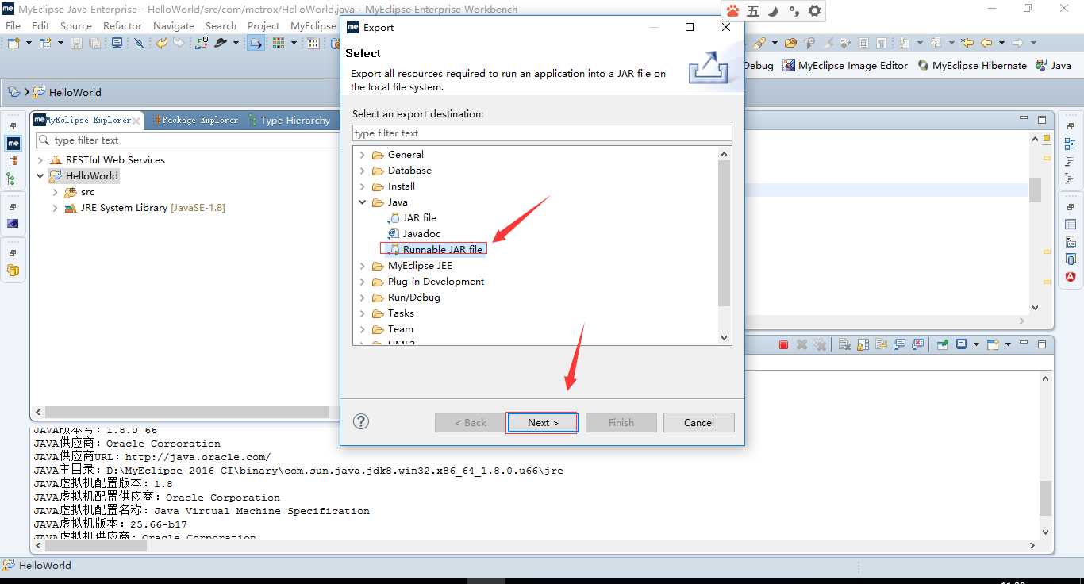Click Back to last edit location arrow

click(967, 43)
